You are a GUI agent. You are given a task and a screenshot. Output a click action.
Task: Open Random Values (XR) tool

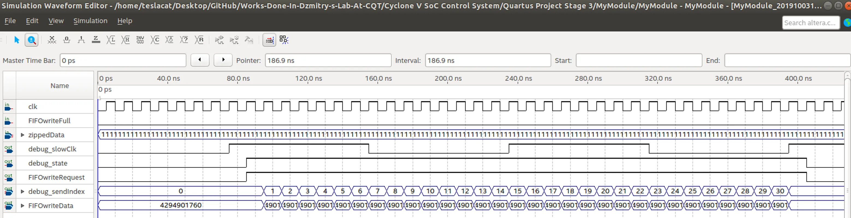[x=199, y=40]
